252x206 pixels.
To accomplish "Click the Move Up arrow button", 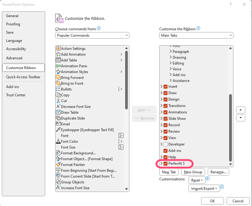I will [241, 110].
